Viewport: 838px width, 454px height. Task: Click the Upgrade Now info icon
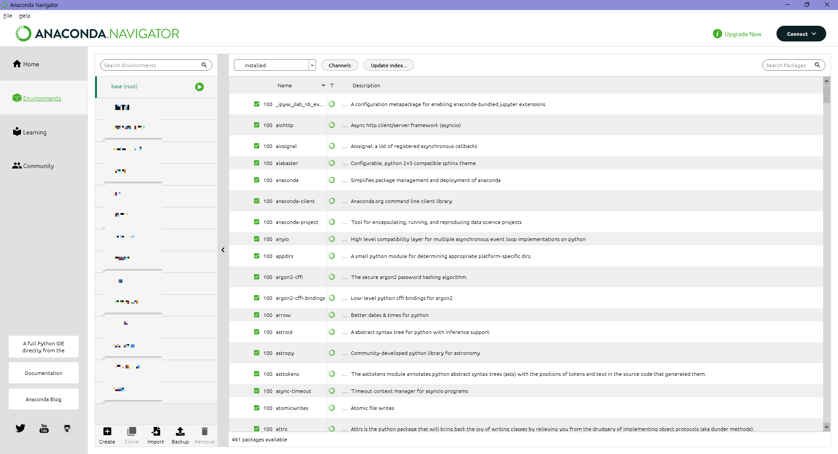(717, 34)
